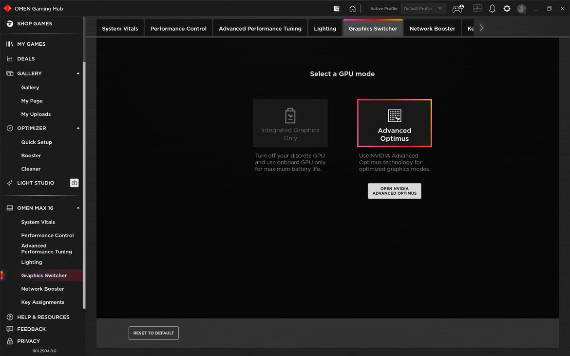Open My Uploads in the sidebar

point(36,114)
